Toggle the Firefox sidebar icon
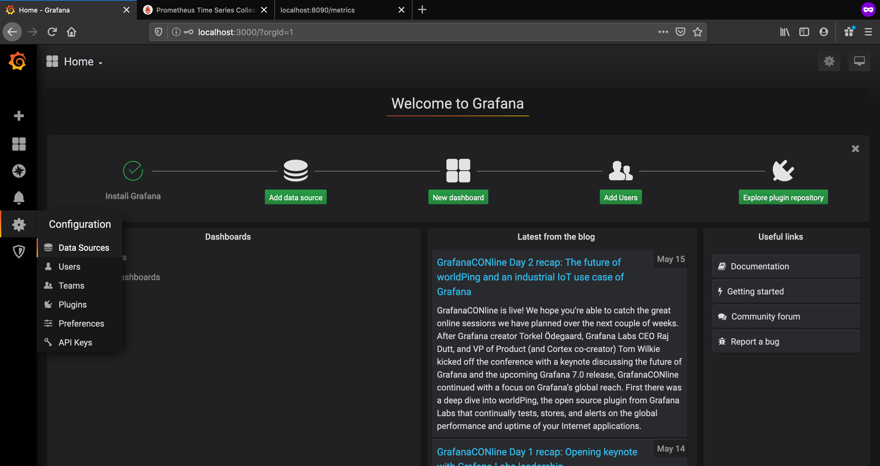The width and height of the screenshot is (880, 466). point(804,32)
